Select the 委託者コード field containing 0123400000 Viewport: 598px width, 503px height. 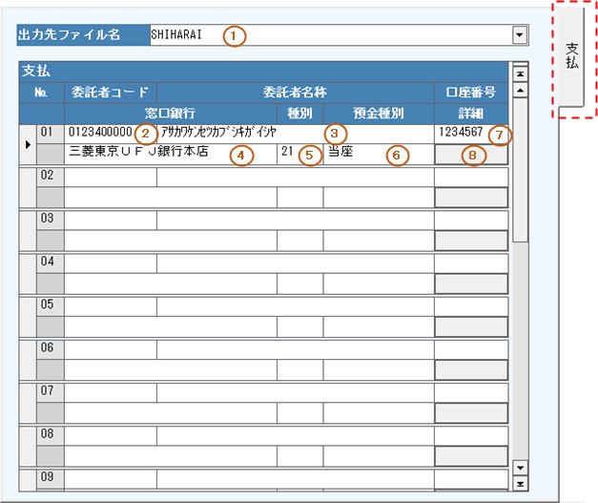tap(99, 132)
